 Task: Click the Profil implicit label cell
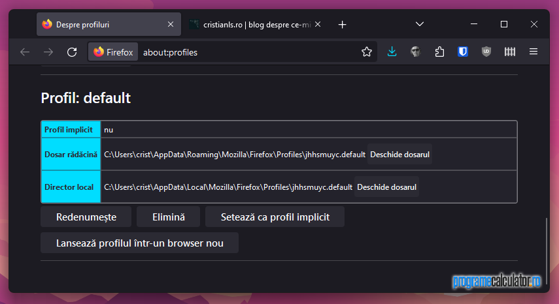[71, 129]
